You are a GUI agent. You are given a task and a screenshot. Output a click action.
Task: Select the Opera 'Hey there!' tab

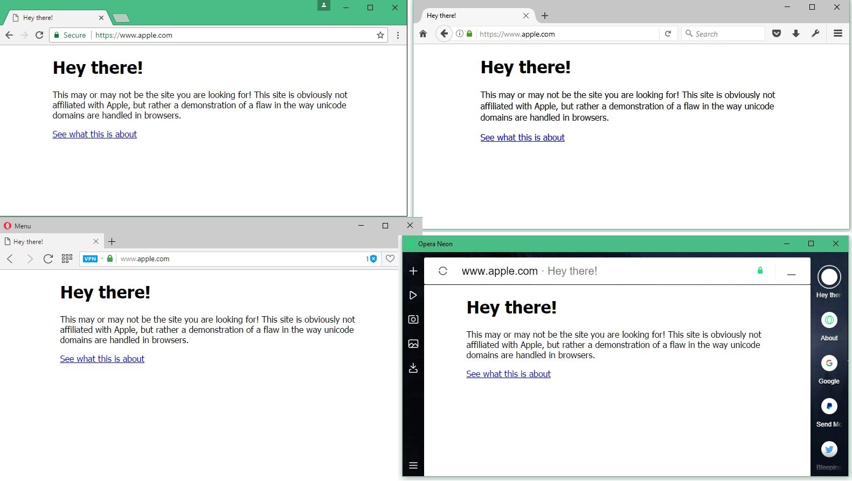click(x=51, y=242)
